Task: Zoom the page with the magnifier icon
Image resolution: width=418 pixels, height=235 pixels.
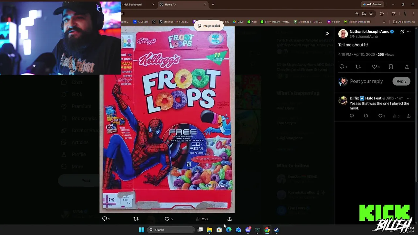Action: coord(357,14)
